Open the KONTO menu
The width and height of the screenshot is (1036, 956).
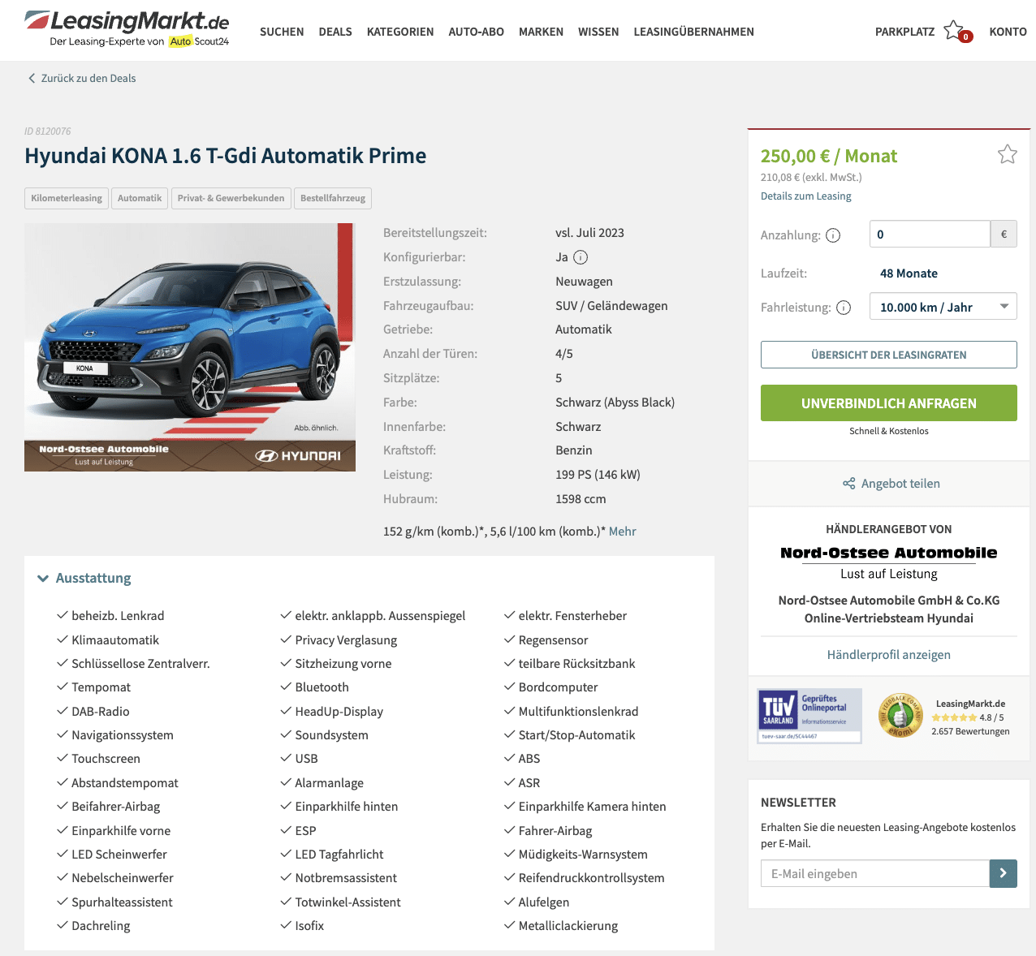(x=1008, y=32)
